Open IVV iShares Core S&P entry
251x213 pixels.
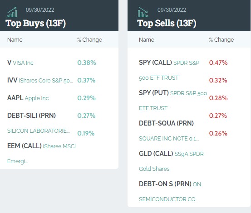pos(40,80)
